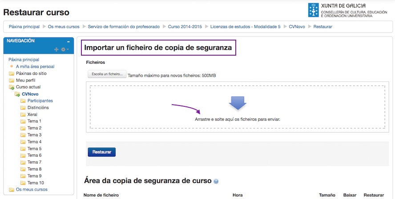Click the Meu perfil folder icon
The width and height of the screenshot is (395, 199).
(x=11, y=81)
